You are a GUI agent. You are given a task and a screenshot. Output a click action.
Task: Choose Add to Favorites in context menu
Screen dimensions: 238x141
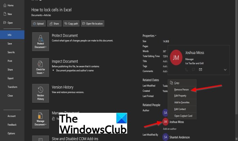point(182,102)
